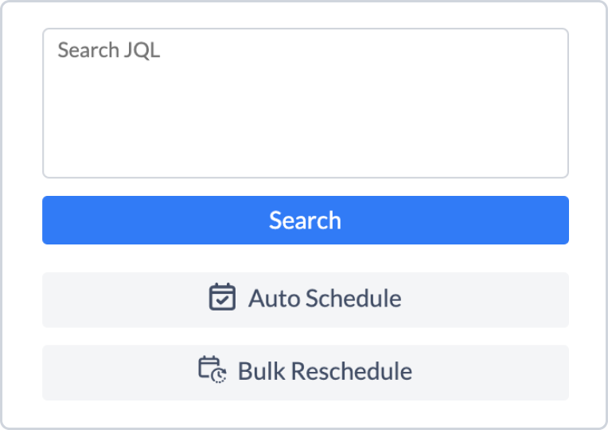The height and width of the screenshot is (430, 608).
Task: Click the checkmark calendar icon
Action: 222,298
